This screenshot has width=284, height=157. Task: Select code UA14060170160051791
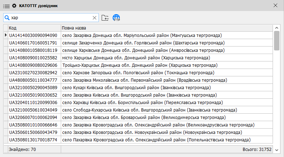point(33,43)
